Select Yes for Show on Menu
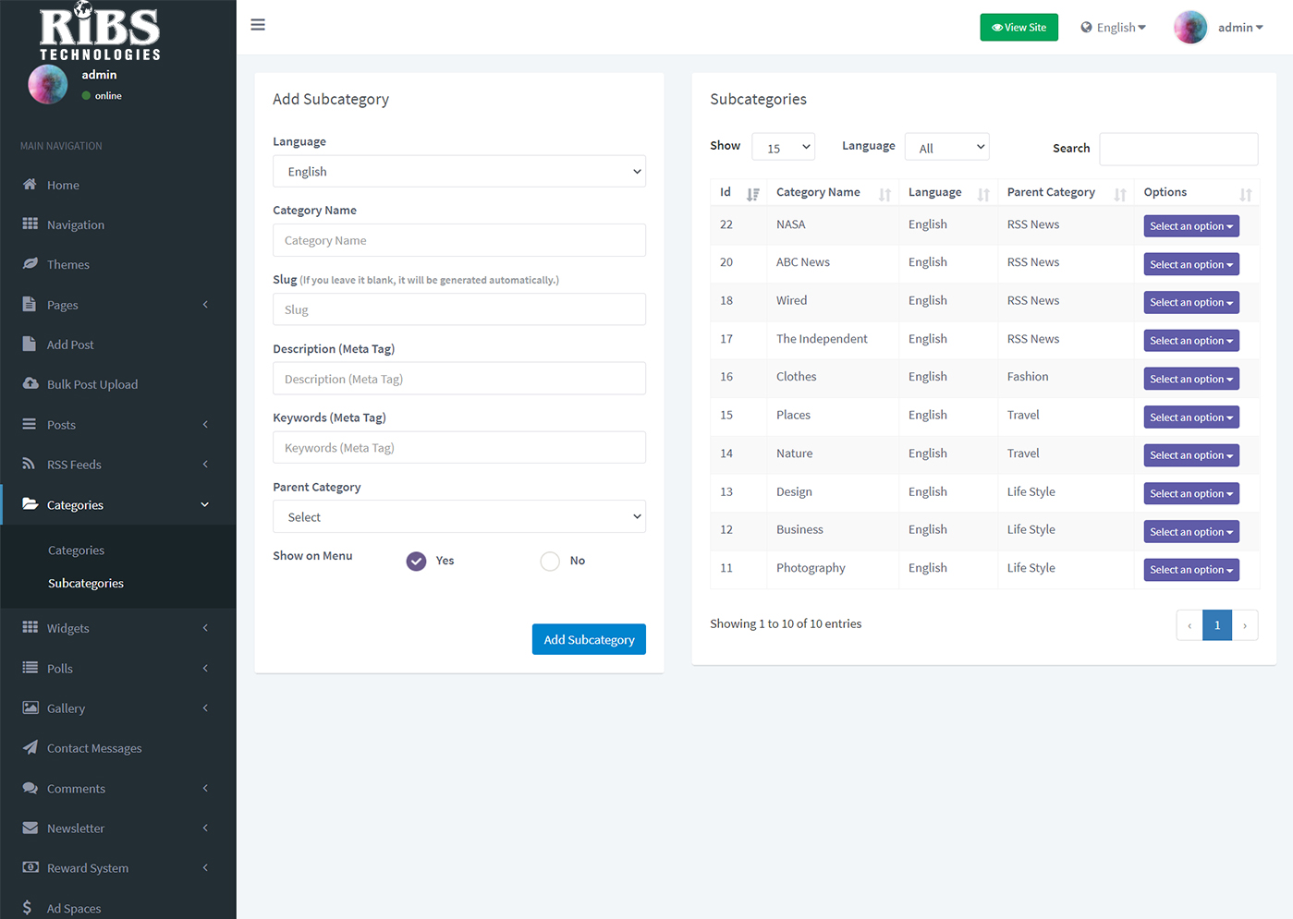Viewport: 1293px width, 919px height. coord(416,562)
